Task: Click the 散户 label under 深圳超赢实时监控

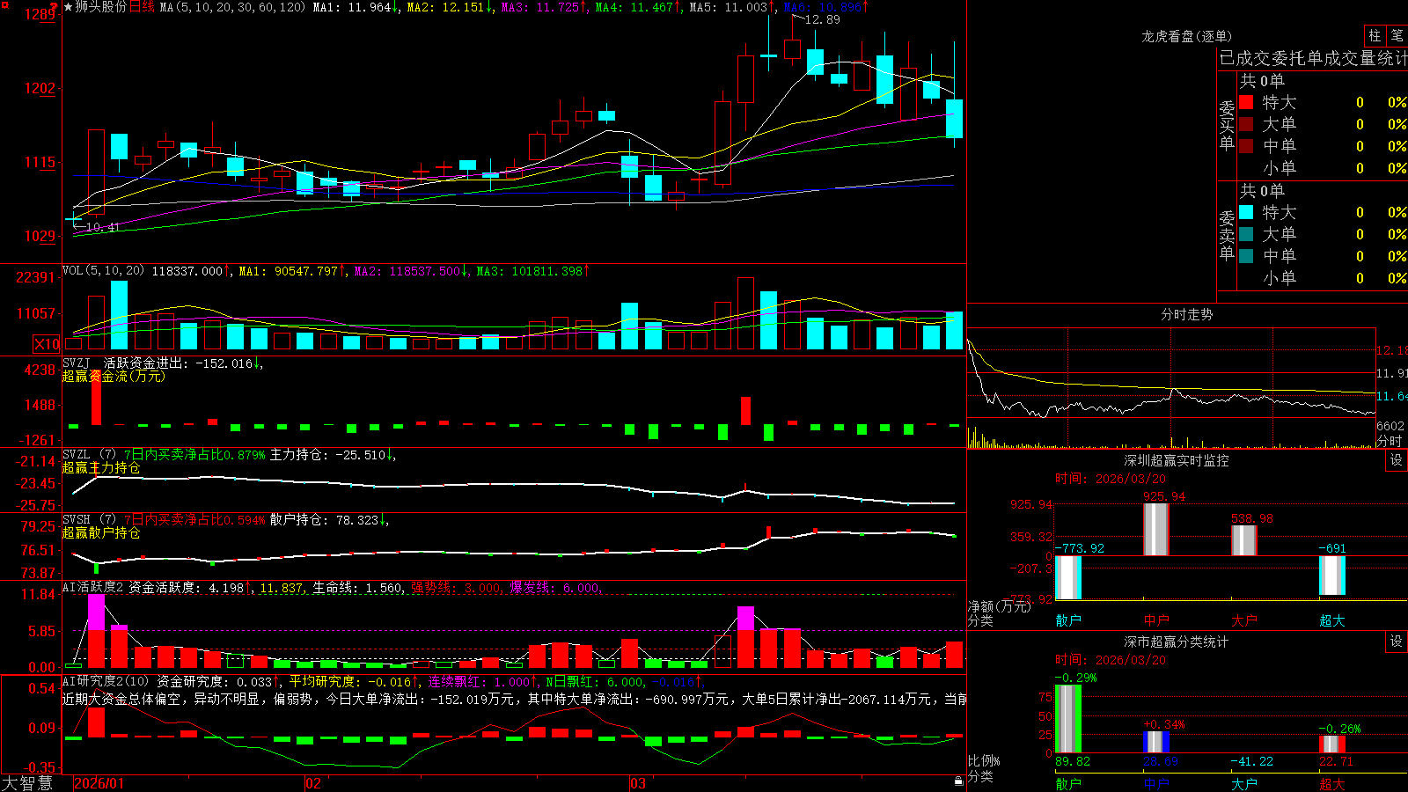Action: pos(1068,620)
